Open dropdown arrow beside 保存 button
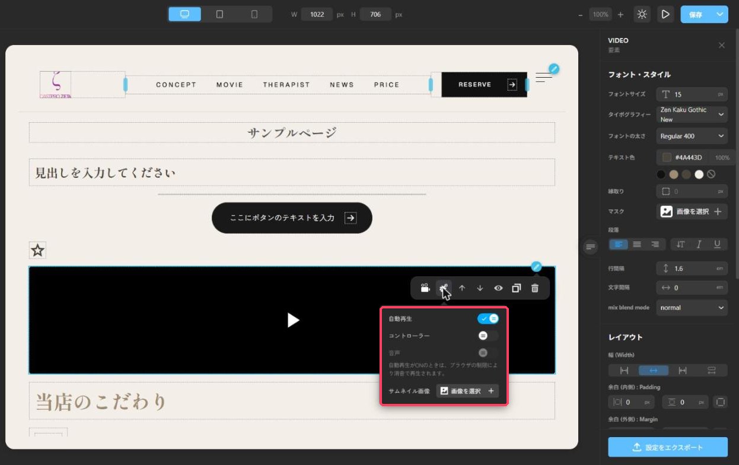This screenshot has height=465, width=739. click(720, 14)
